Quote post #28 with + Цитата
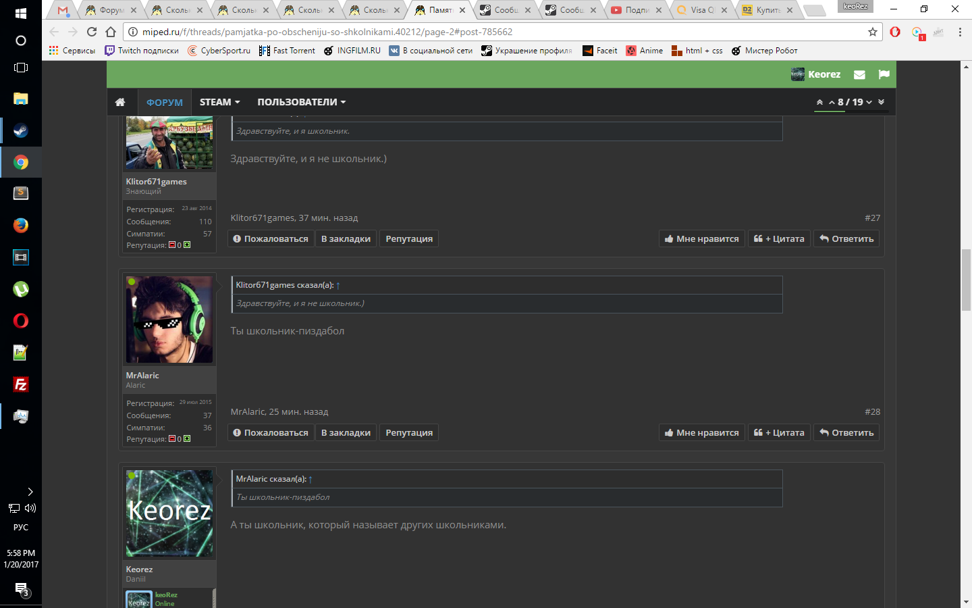 [x=779, y=432]
